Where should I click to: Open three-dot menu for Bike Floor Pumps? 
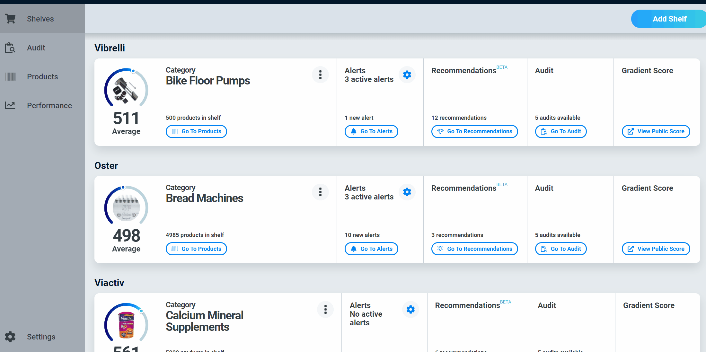[x=320, y=75]
